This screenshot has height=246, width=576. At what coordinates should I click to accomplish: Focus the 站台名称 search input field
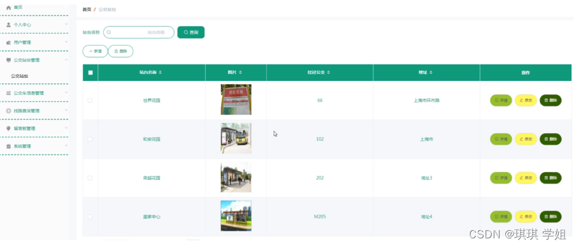139,33
